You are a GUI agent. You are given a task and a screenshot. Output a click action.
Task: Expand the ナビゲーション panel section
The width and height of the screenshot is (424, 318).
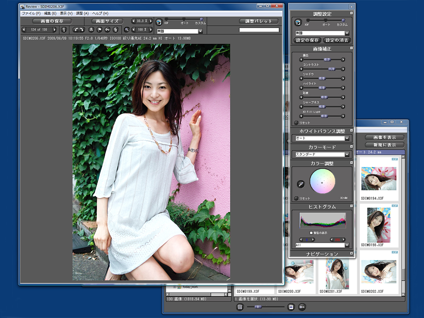click(x=352, y=253)
